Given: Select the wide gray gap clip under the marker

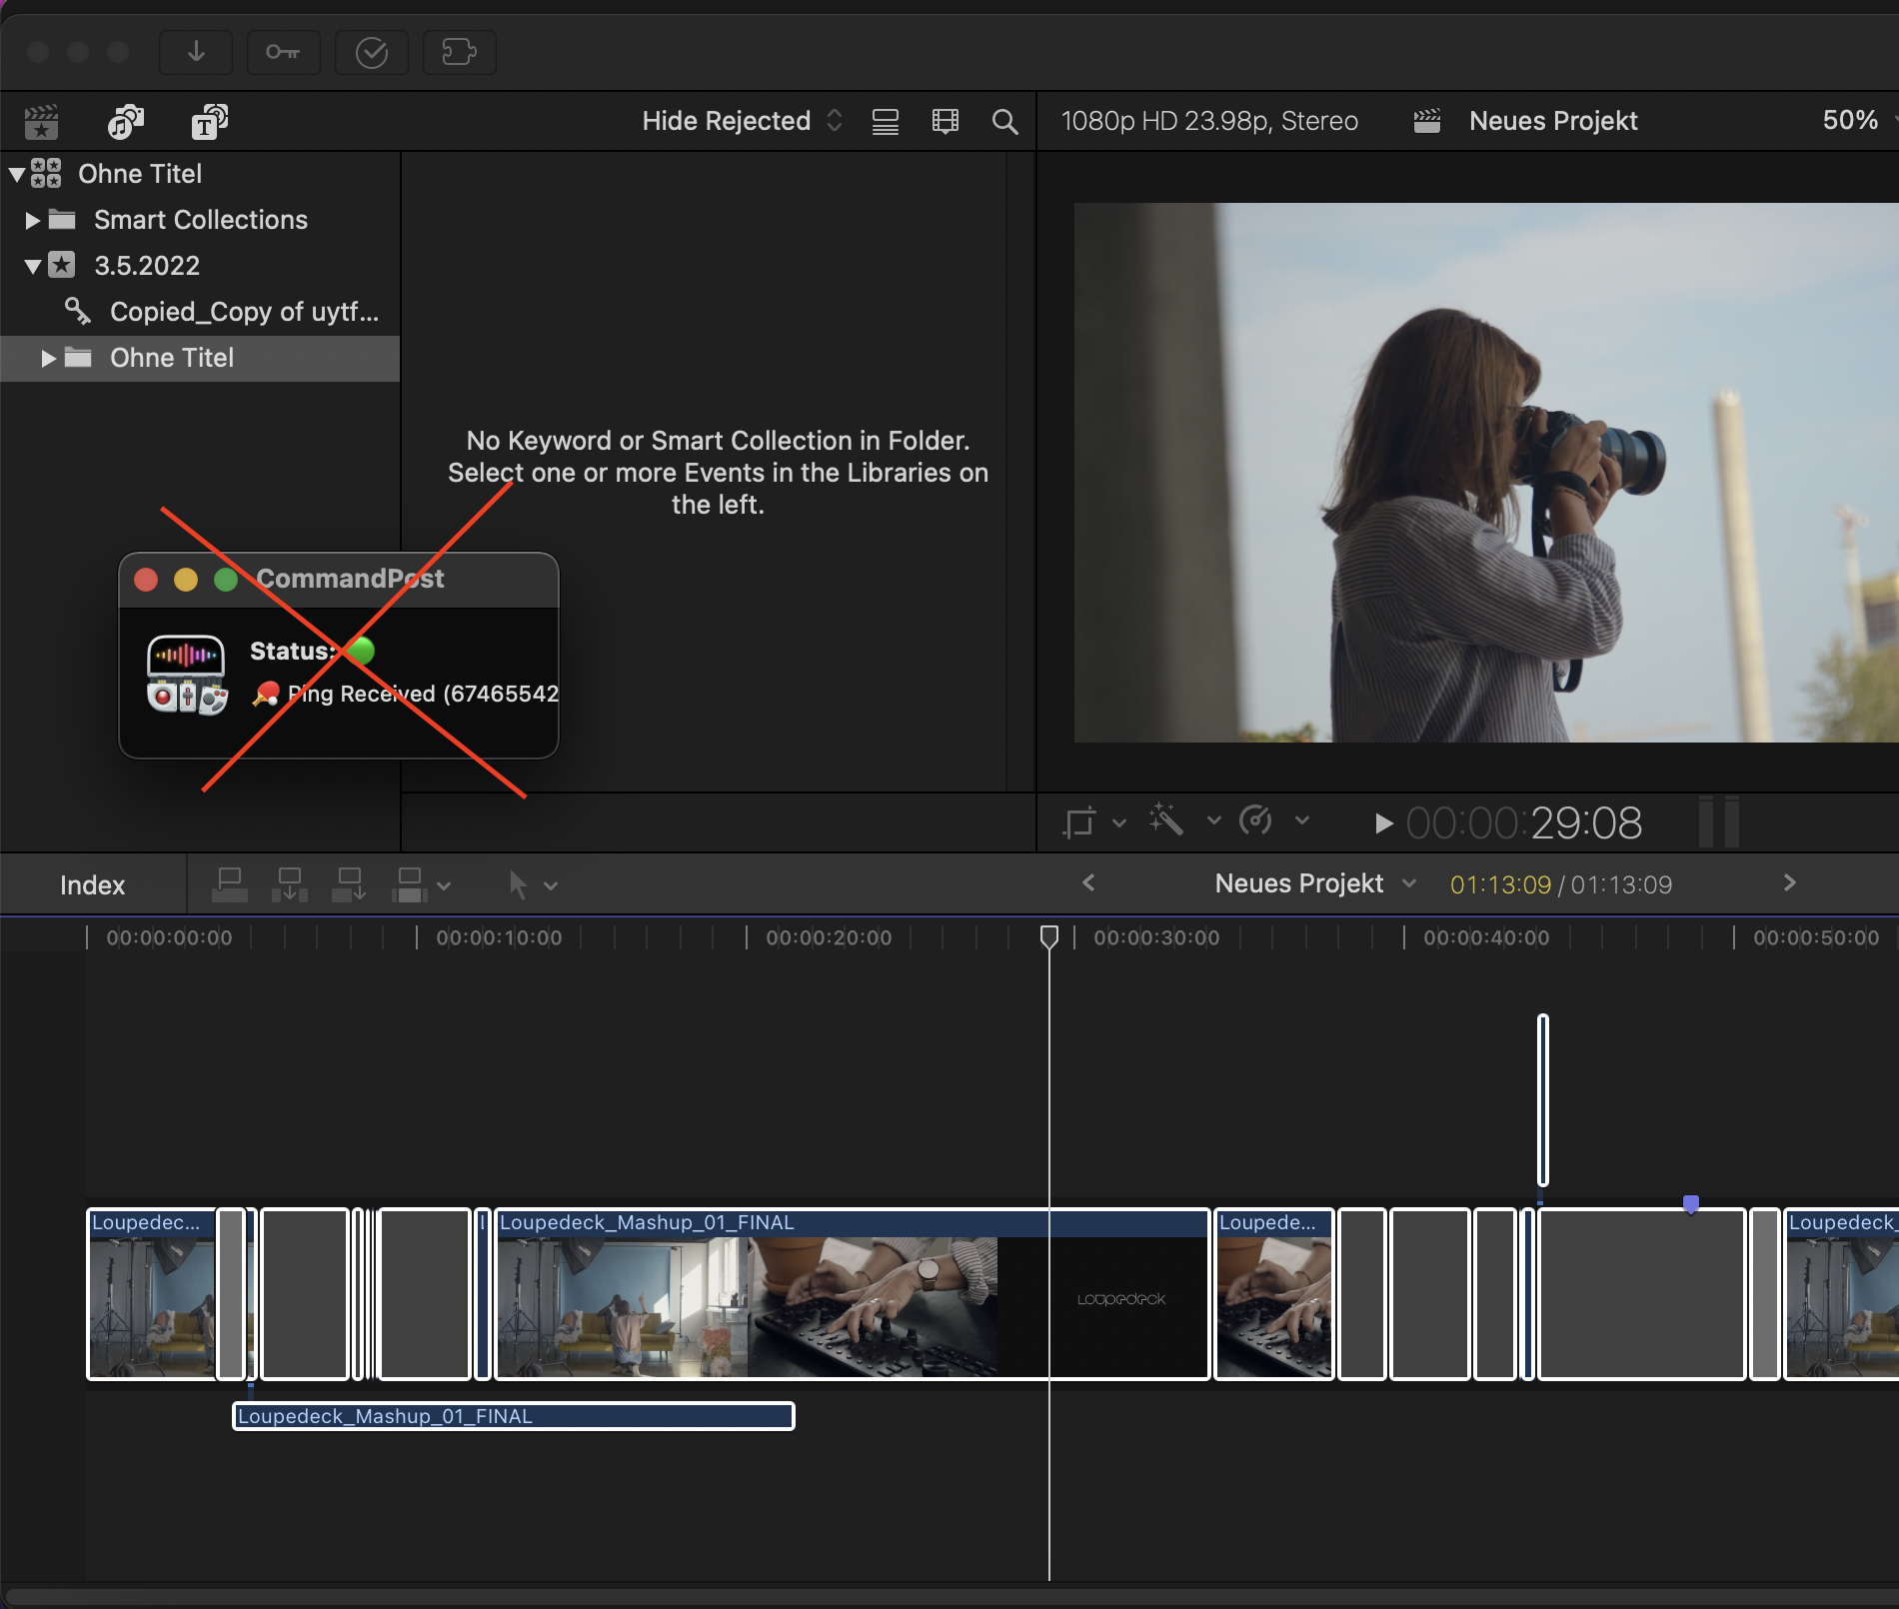Looking at the screenshot, I should click(x=1642, y=1294).
